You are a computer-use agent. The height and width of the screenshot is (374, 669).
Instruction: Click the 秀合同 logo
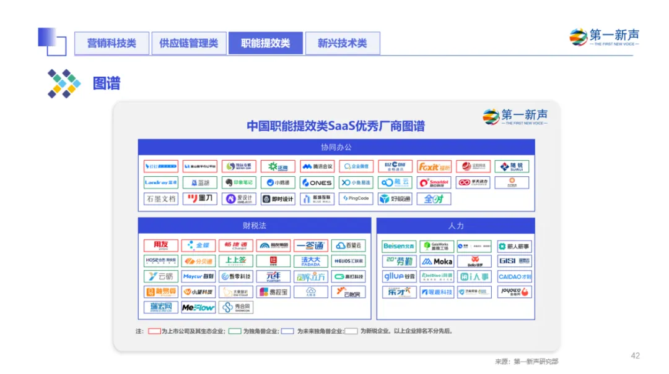236,307
